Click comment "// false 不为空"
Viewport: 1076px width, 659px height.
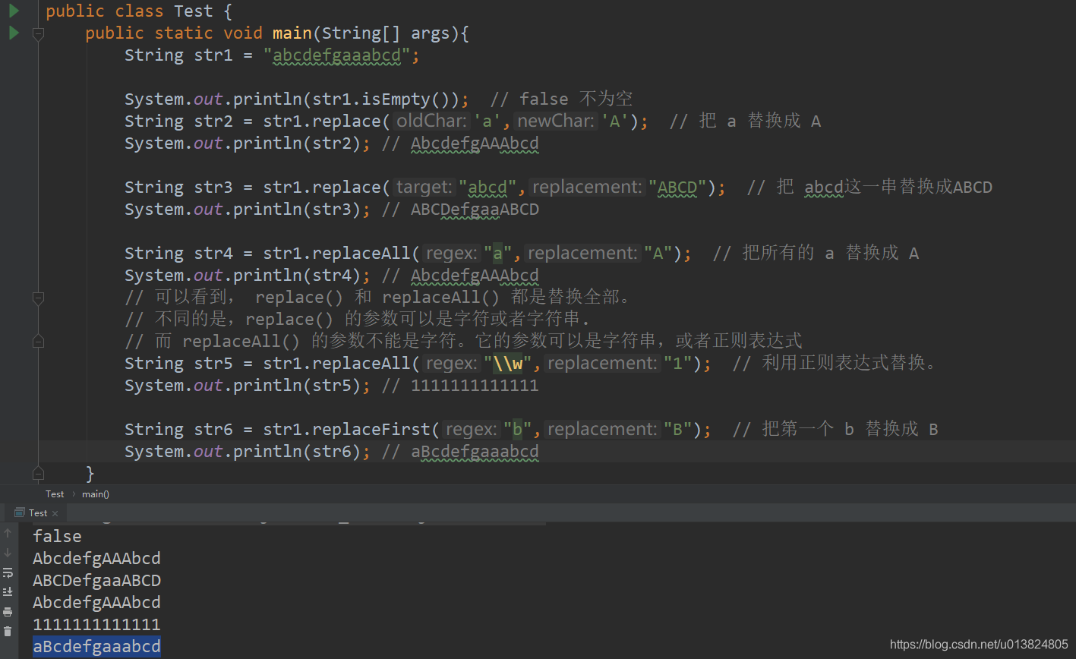pyautogui.click(x=562, y=99)
